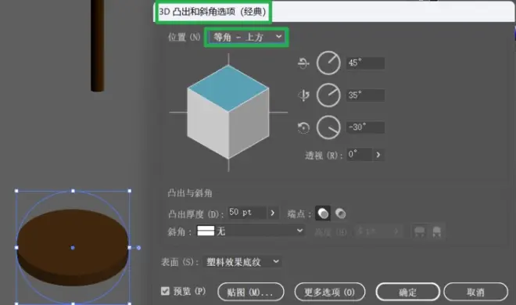The image size is (516, 305).
Task: Turn on cap for solid appearance
Action: point(322,213)
